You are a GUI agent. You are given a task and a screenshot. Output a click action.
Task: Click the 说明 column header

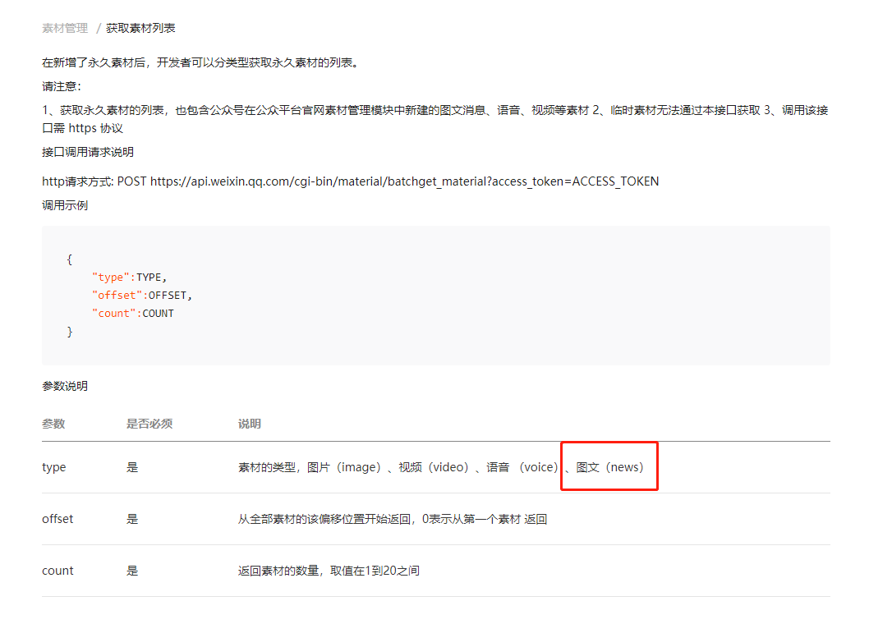point(248,424)
